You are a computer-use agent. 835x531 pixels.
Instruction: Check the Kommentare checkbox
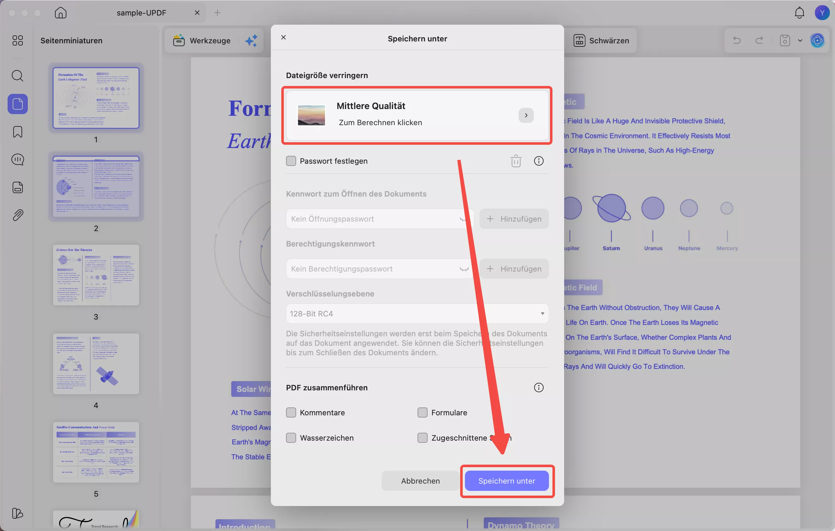pyautogui.click(x=291, y=412)
